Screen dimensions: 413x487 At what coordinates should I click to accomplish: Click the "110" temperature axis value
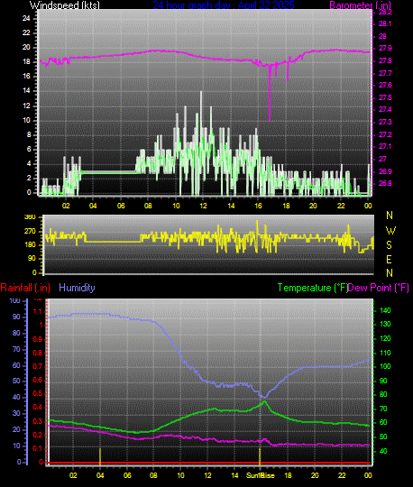[385, 353]
